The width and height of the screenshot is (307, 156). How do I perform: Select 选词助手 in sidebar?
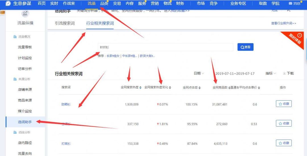(25, 122)
